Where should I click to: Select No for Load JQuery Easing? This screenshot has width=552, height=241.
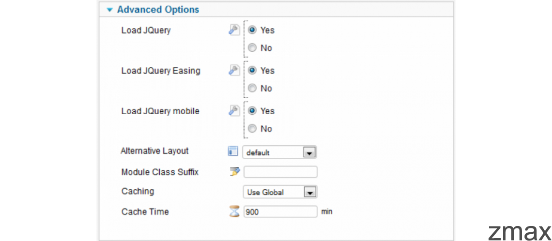[252, 88]
